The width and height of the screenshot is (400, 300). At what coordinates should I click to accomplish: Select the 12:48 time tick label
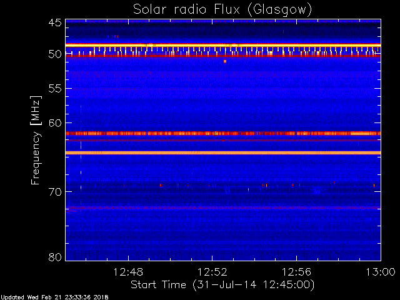pyautogui.click(x=128, y=272)
